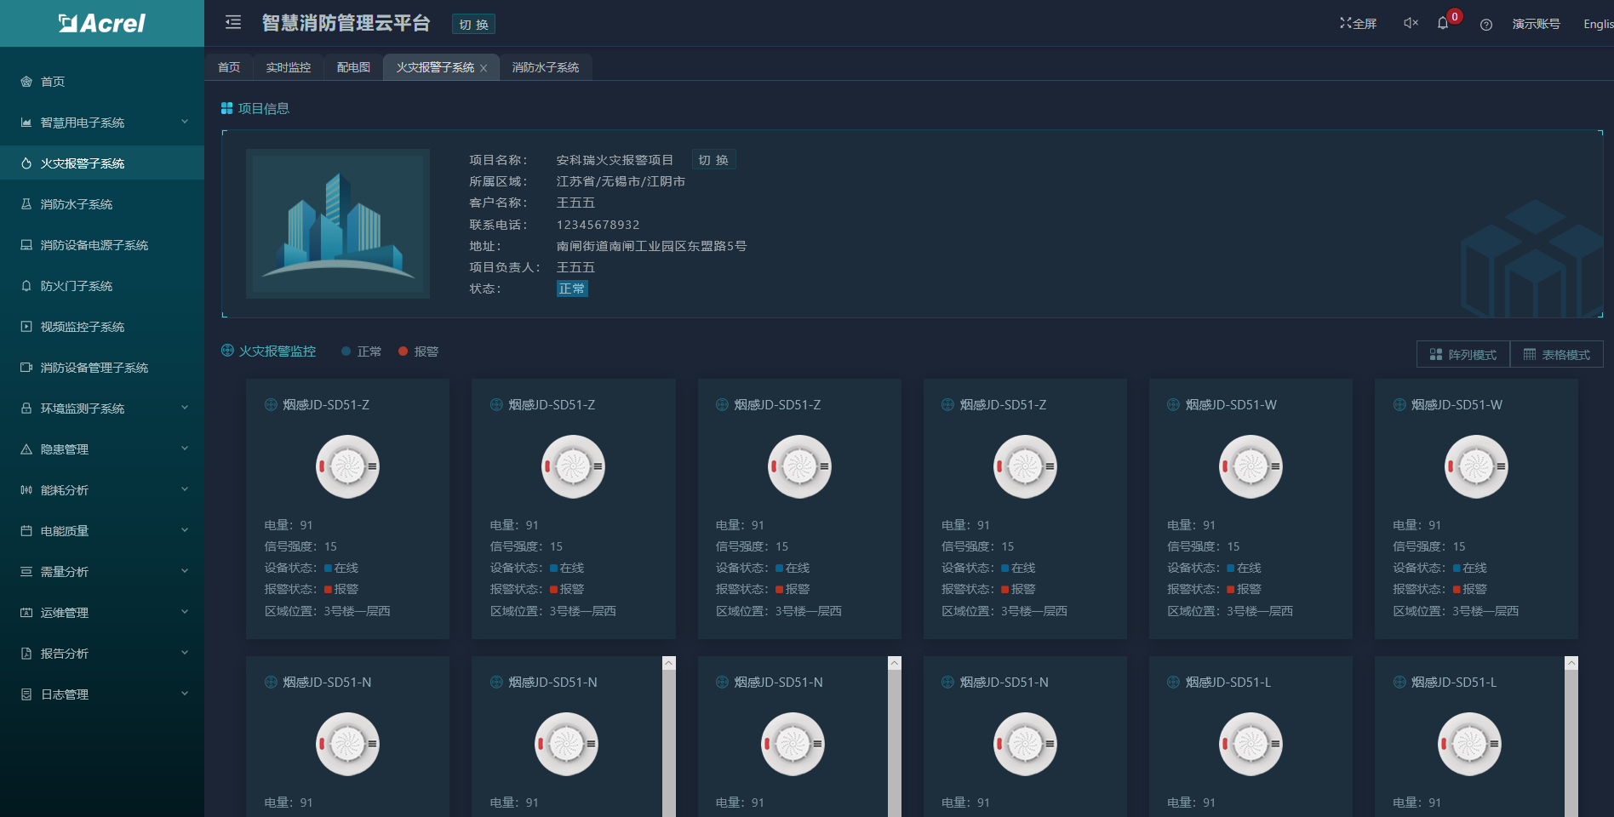Click the notification bell icon
The height and width of the screenshot is (817, 1614).
pyautogui.click(x=1442, y=24)
